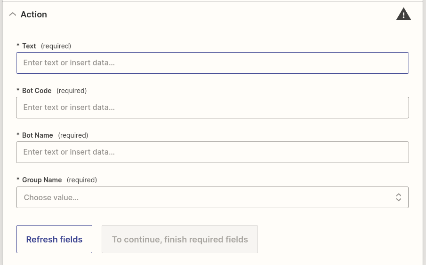Click 'To continue, finish required fields' button
The width and height of the screenshot is (426, 265).
(180, 240)
